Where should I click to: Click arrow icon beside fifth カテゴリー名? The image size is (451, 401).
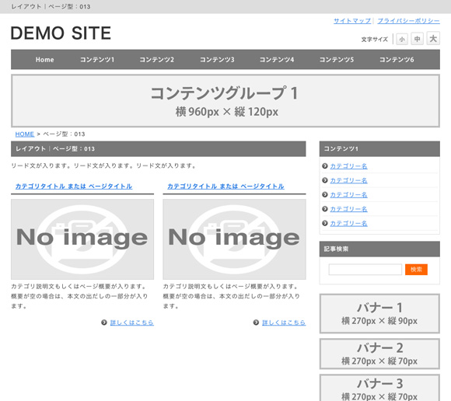tap(325, 223)
